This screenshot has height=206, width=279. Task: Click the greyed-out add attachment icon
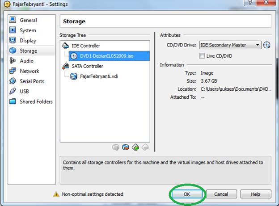coord(116,147)
